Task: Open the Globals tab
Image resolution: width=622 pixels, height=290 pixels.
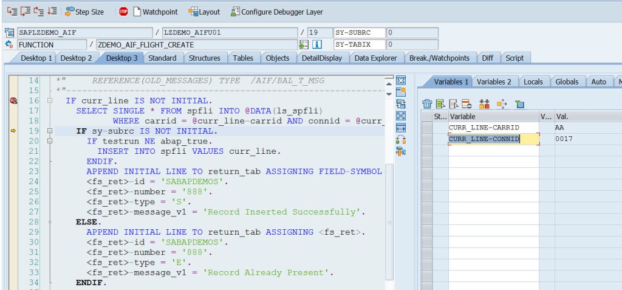Action: pos(567,82)
